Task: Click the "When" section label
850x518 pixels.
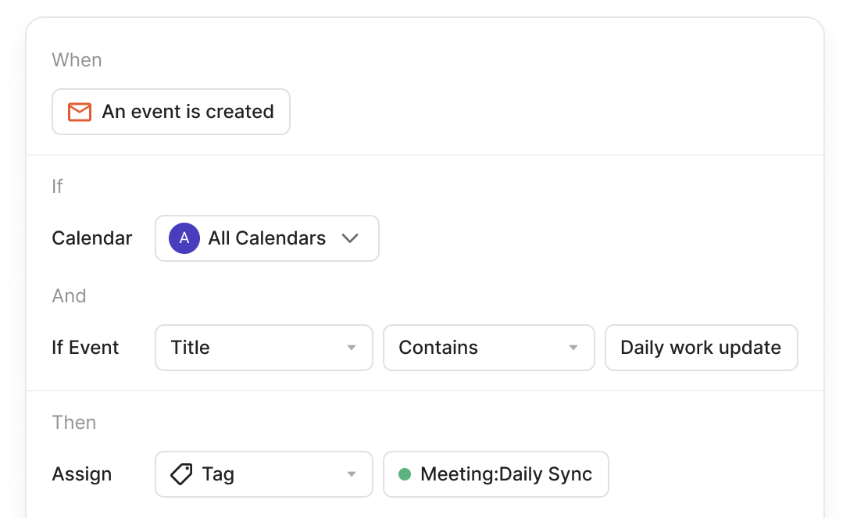Action: 77,60
